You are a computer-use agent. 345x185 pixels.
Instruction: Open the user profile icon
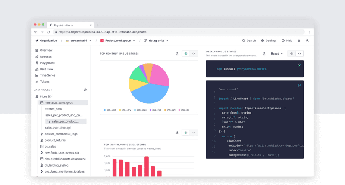(x=307, y=40)
